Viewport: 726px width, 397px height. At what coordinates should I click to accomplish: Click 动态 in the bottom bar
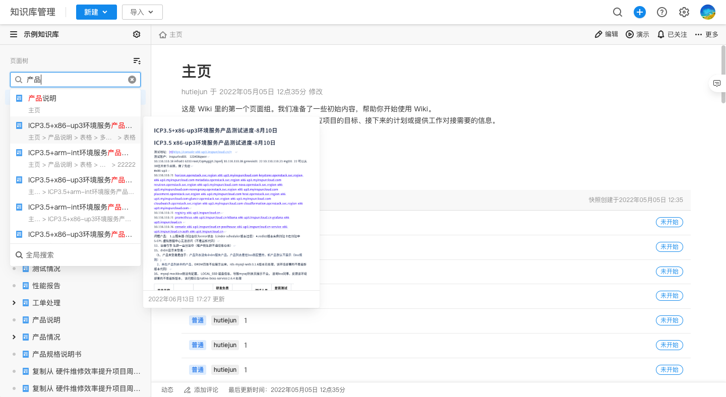(167, 390)
